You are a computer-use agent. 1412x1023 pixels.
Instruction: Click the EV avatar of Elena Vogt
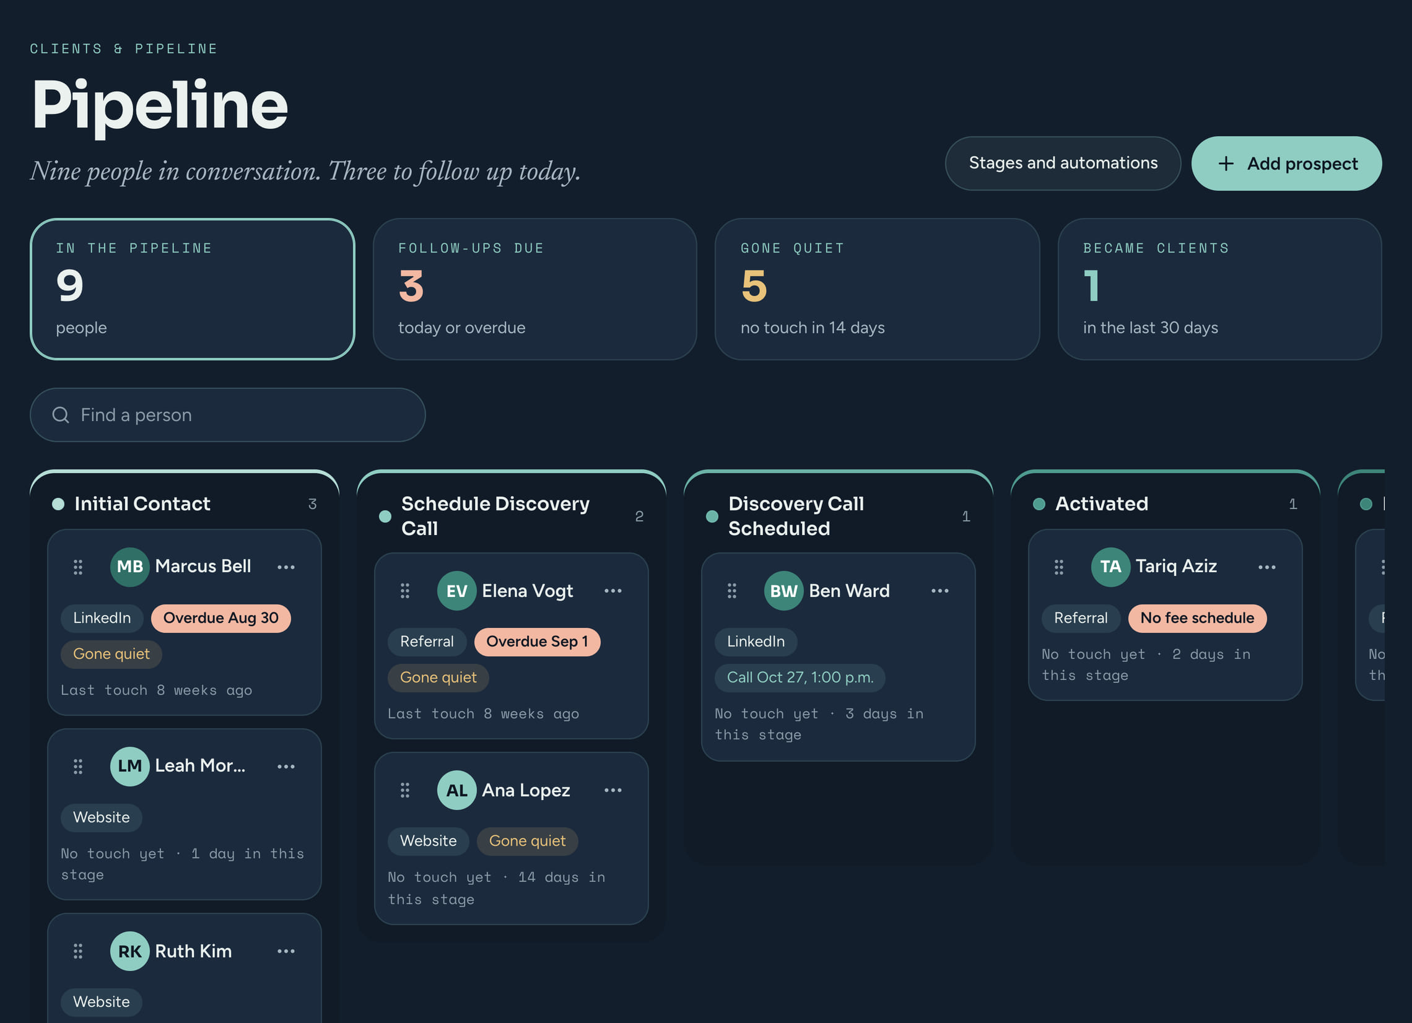point(456,590)
